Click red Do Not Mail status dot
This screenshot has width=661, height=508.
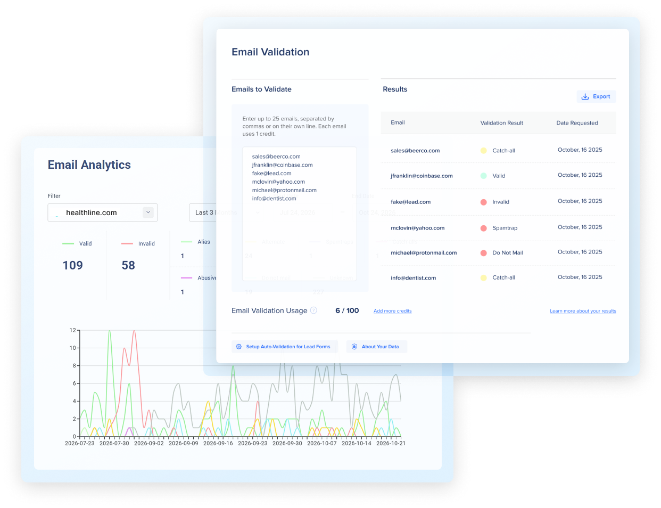coord(483,253)
